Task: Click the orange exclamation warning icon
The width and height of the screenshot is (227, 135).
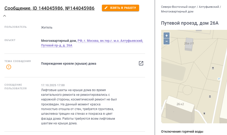Action: pyautogui.click(x=9, y=67)
